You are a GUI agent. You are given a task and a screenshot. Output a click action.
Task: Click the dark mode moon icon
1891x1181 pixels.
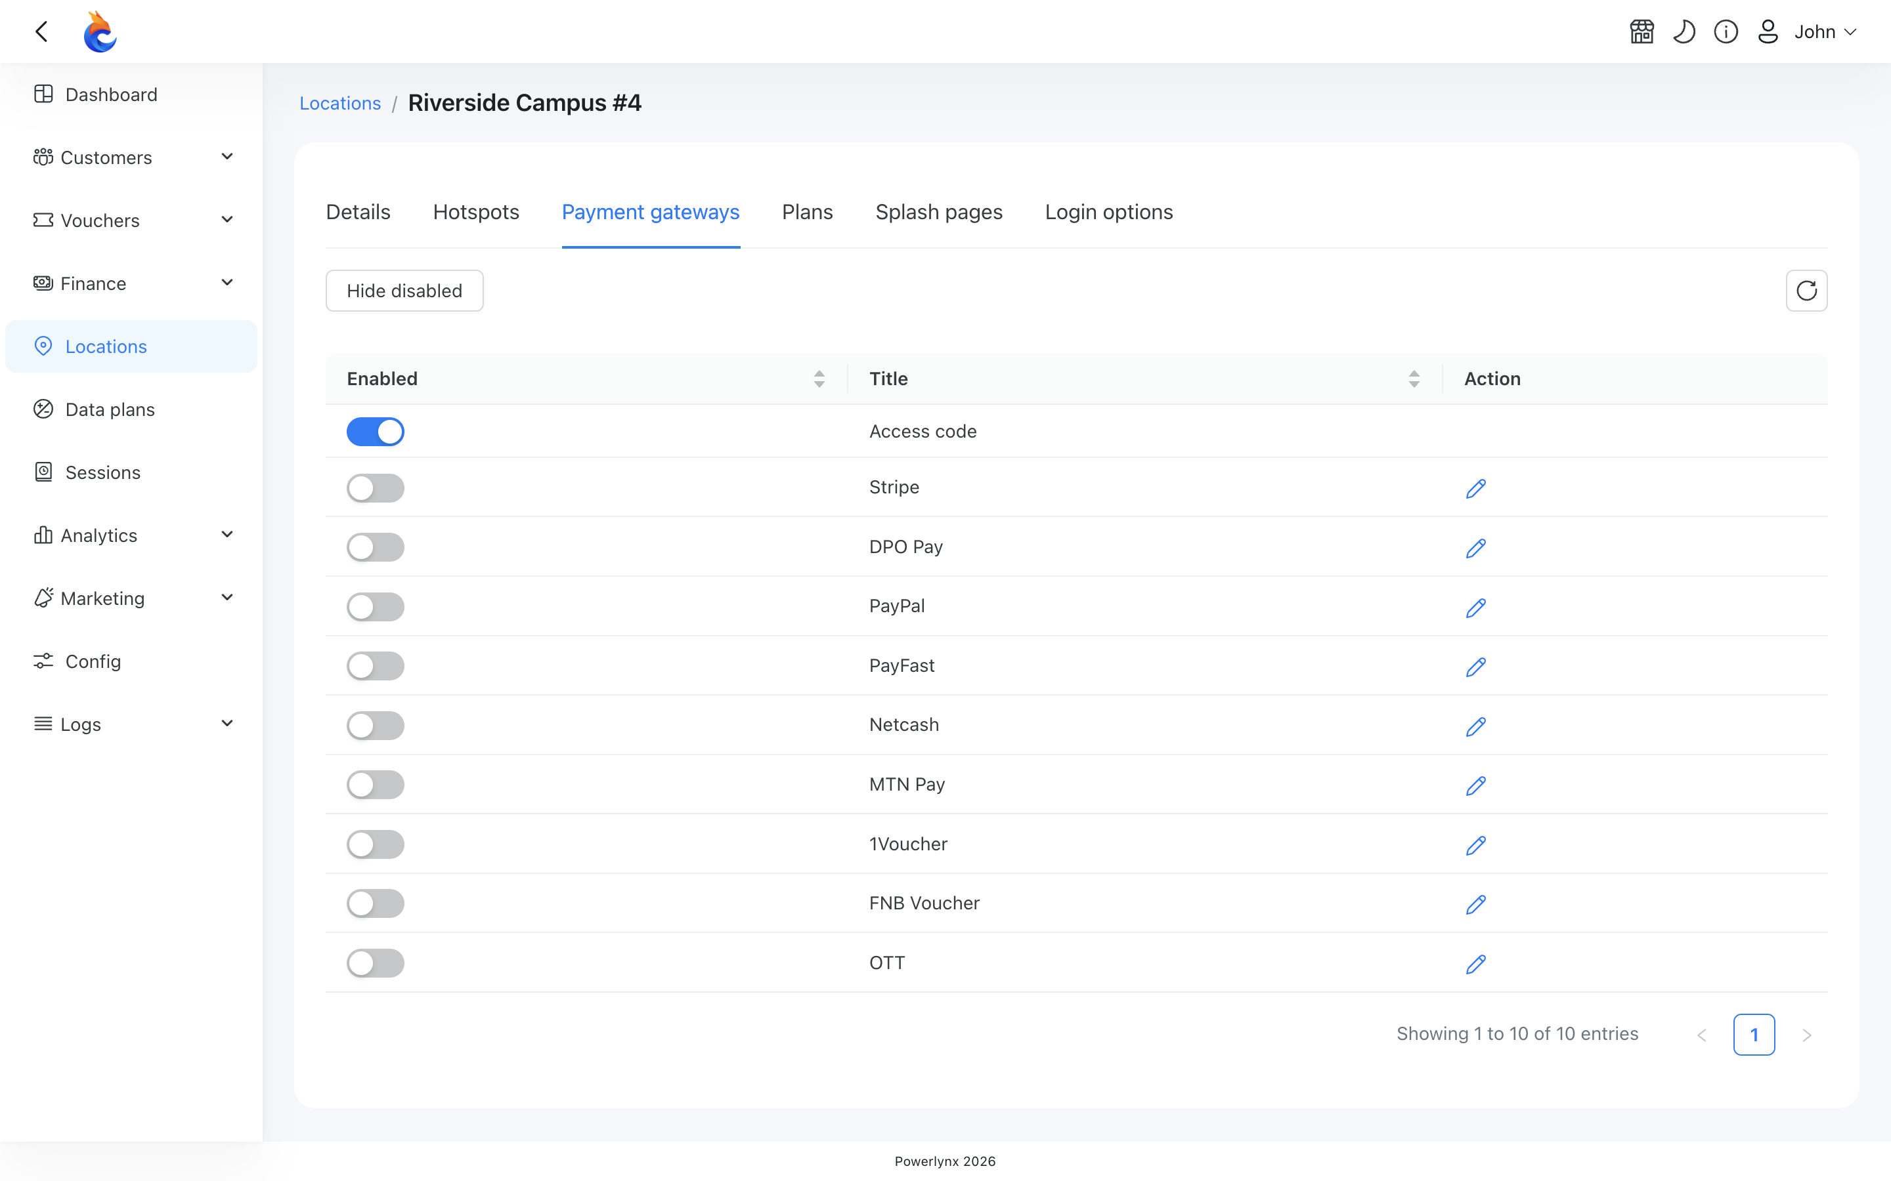[x=1684, y=32]
